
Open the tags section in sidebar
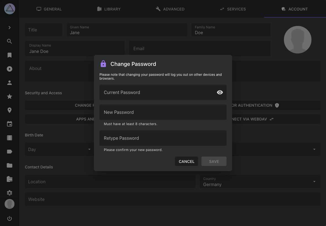coord(9,151)
